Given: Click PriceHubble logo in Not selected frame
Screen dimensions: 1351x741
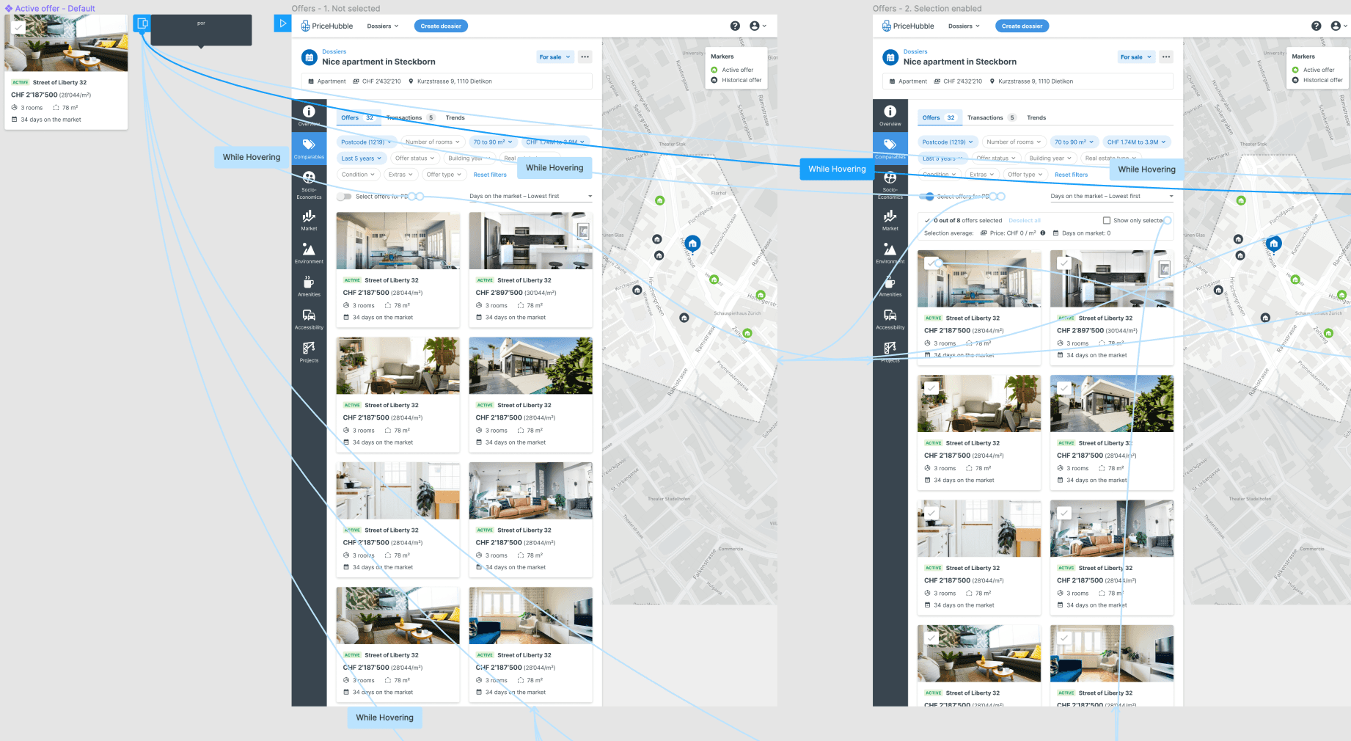Looking at the screenshot, I should [x=327, y=26].
